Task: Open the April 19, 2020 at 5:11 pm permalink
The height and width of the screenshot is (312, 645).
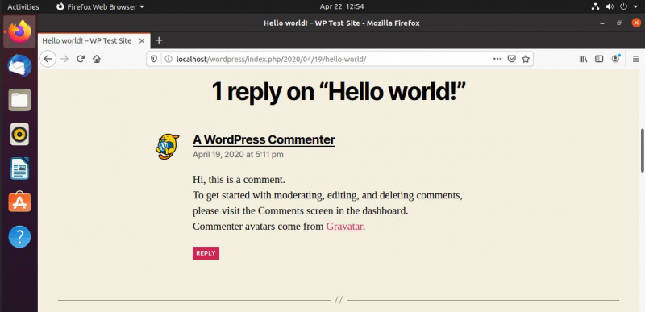Action: pyautogui.click(x=238, y=155)
